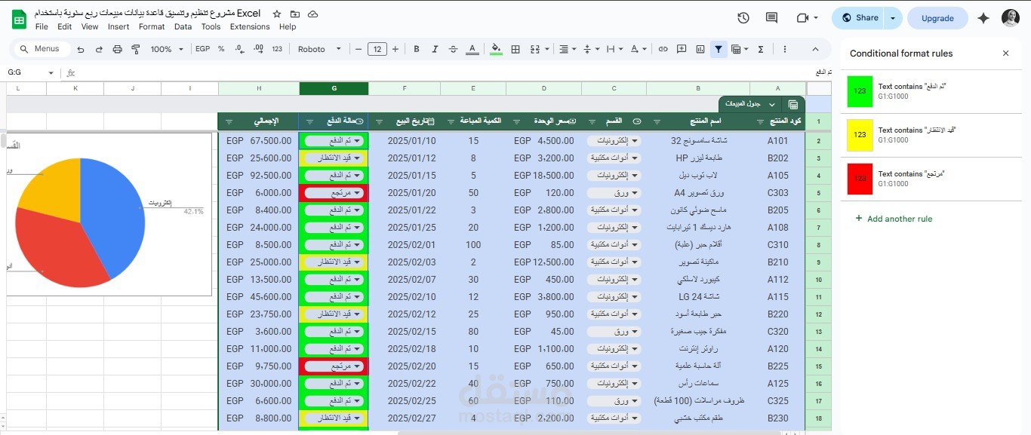Print the spreadsheet
1031x435 pixels.
(x=117, y=49)
